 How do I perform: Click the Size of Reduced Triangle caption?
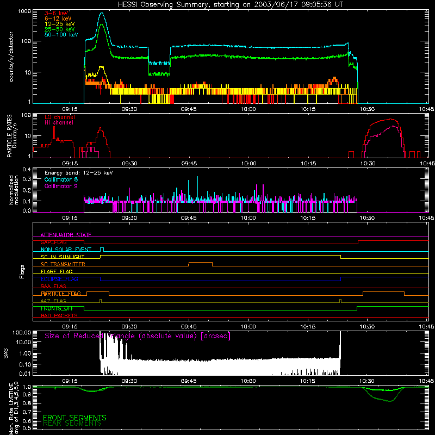[138, 336]
